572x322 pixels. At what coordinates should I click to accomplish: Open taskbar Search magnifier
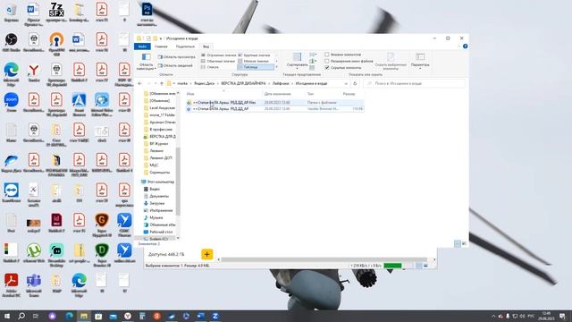21,316
